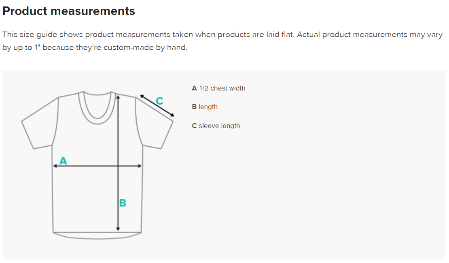Click the "A 1/2 chest width" legend entry
The width and height of the screenshot is (449, 263).
pyautogui.click(x=218, y=88)
